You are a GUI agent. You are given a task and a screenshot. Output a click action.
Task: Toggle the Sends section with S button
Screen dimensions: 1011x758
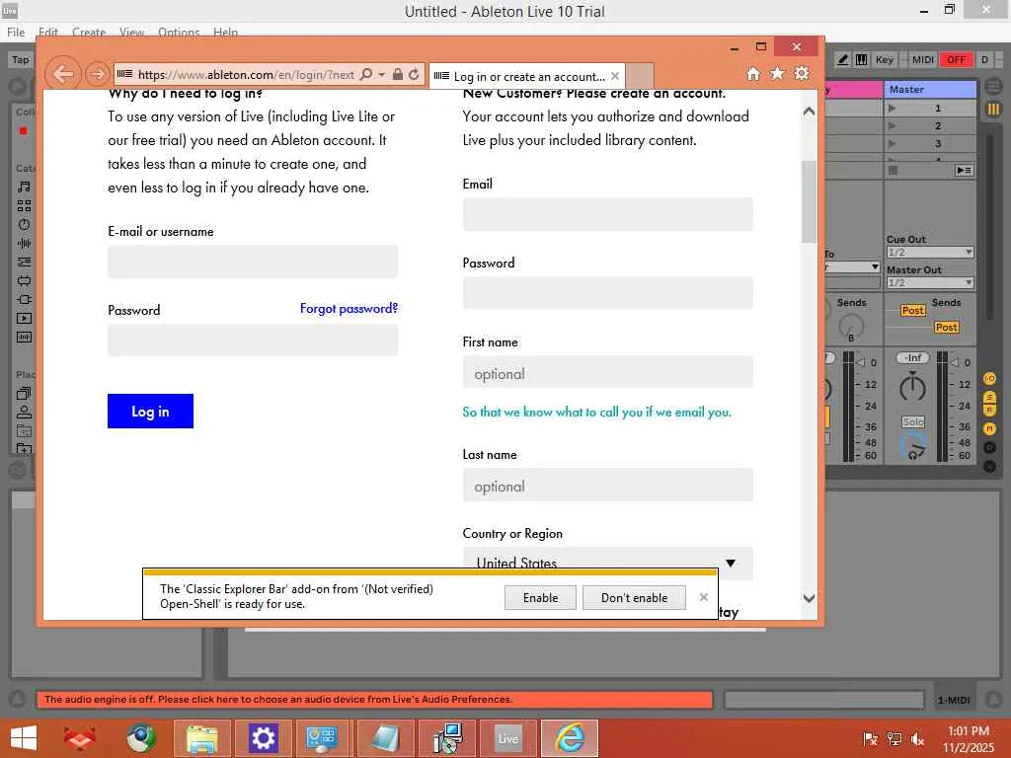pos(989,398)
